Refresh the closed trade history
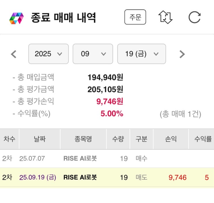Image resolution: width=214 pixels, height=203 pixels. pos(194,17)
